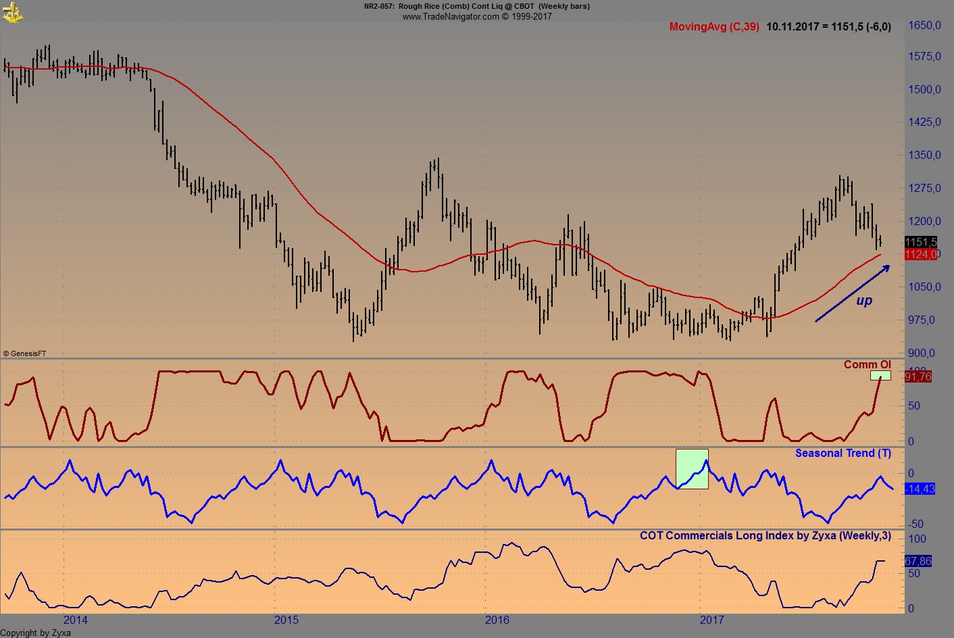
Task: Select the Rough Rice weekly bars chart title
Action: [477, 6]
